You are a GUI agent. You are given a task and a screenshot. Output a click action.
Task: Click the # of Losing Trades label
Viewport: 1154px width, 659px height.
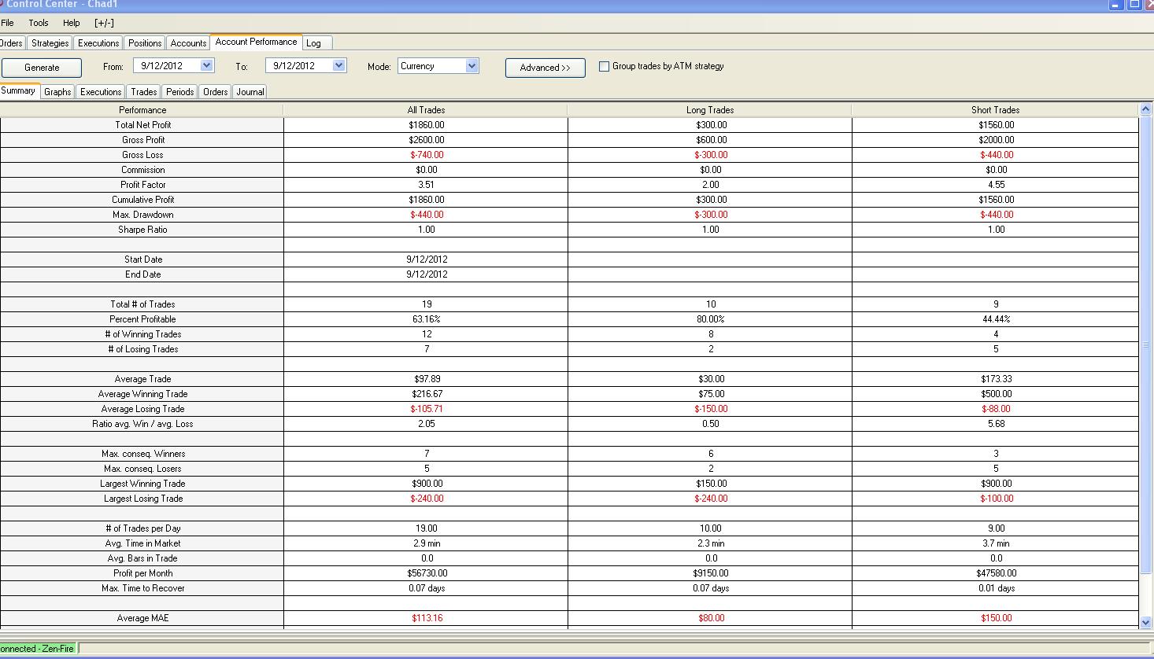coord(142,349)
